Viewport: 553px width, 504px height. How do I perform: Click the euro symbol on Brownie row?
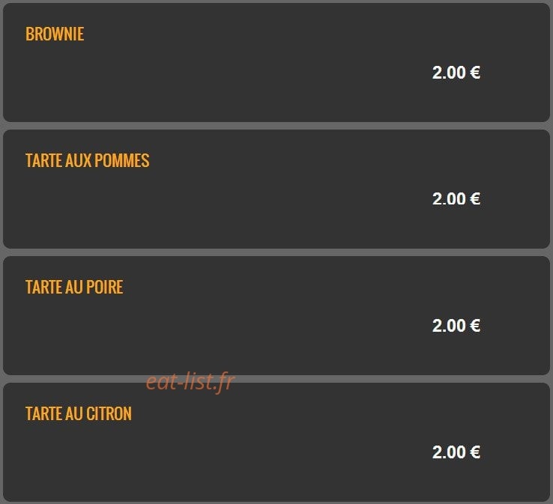click(475, 73)
